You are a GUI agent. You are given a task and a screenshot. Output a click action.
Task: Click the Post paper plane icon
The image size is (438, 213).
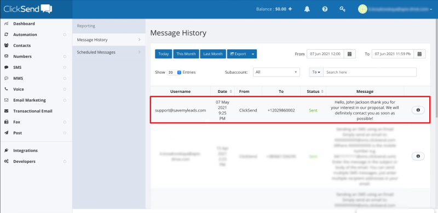click(x=6, y=133)
